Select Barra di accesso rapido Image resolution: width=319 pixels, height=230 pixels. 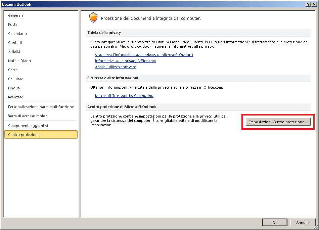[41, 116]
